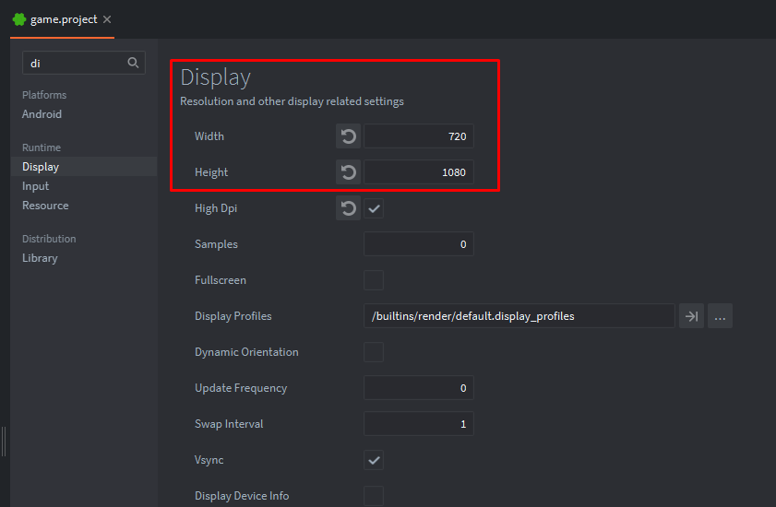The width and height of the screenshot is (776, 507).
Task: Click the search magnifier icon
Action: coord(134,63)
